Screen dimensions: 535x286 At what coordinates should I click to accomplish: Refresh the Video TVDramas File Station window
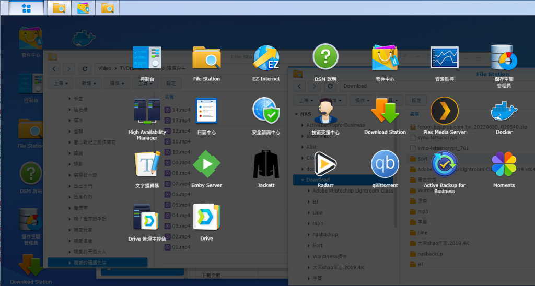[85, 69]
